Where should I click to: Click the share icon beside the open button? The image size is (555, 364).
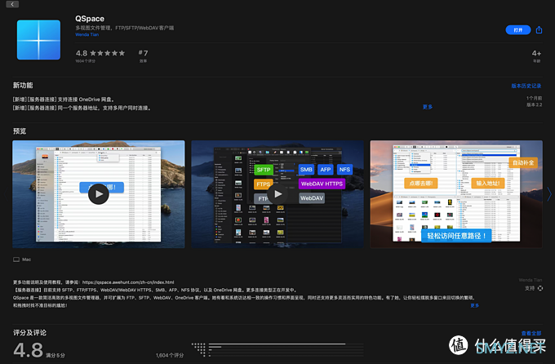(539, 29)
